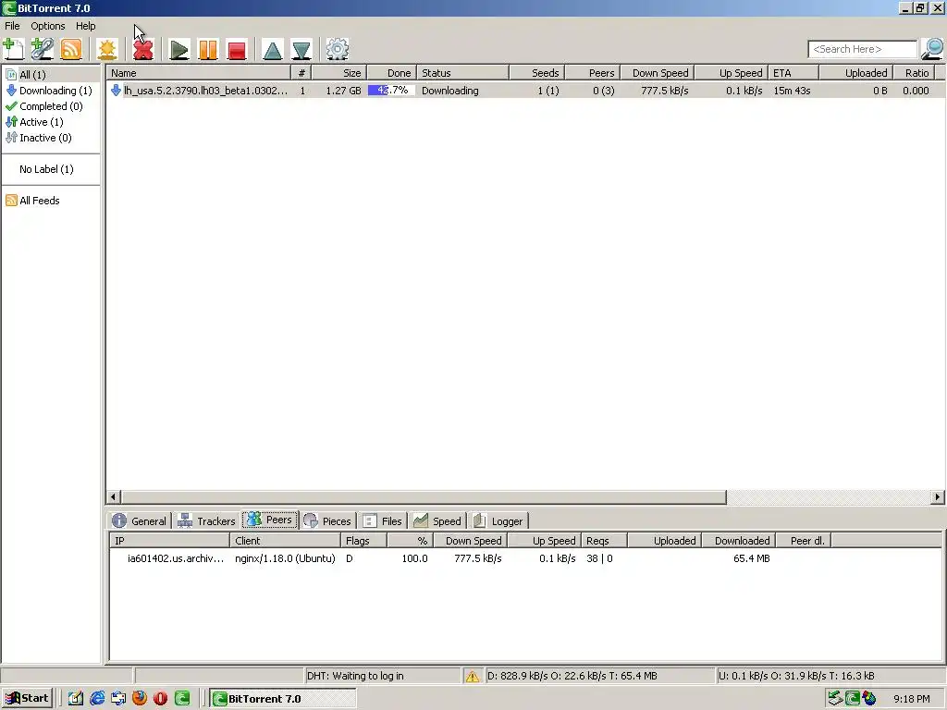Click the blue download arrow on the torrent row
The image size is (947, 710).
(x=116, y=91)
